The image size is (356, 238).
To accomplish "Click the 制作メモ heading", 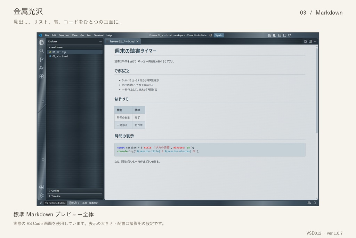I will (121, 99).
